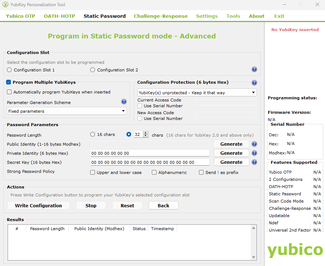Click the 'Scan Code Mode' feature label
The width and height of the screenshot is (325, 266).
[x=286, y=201]
